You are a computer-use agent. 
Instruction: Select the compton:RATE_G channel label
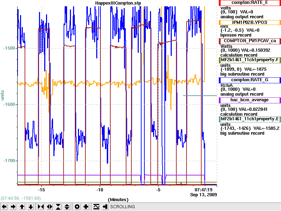(x=250, y=80)
